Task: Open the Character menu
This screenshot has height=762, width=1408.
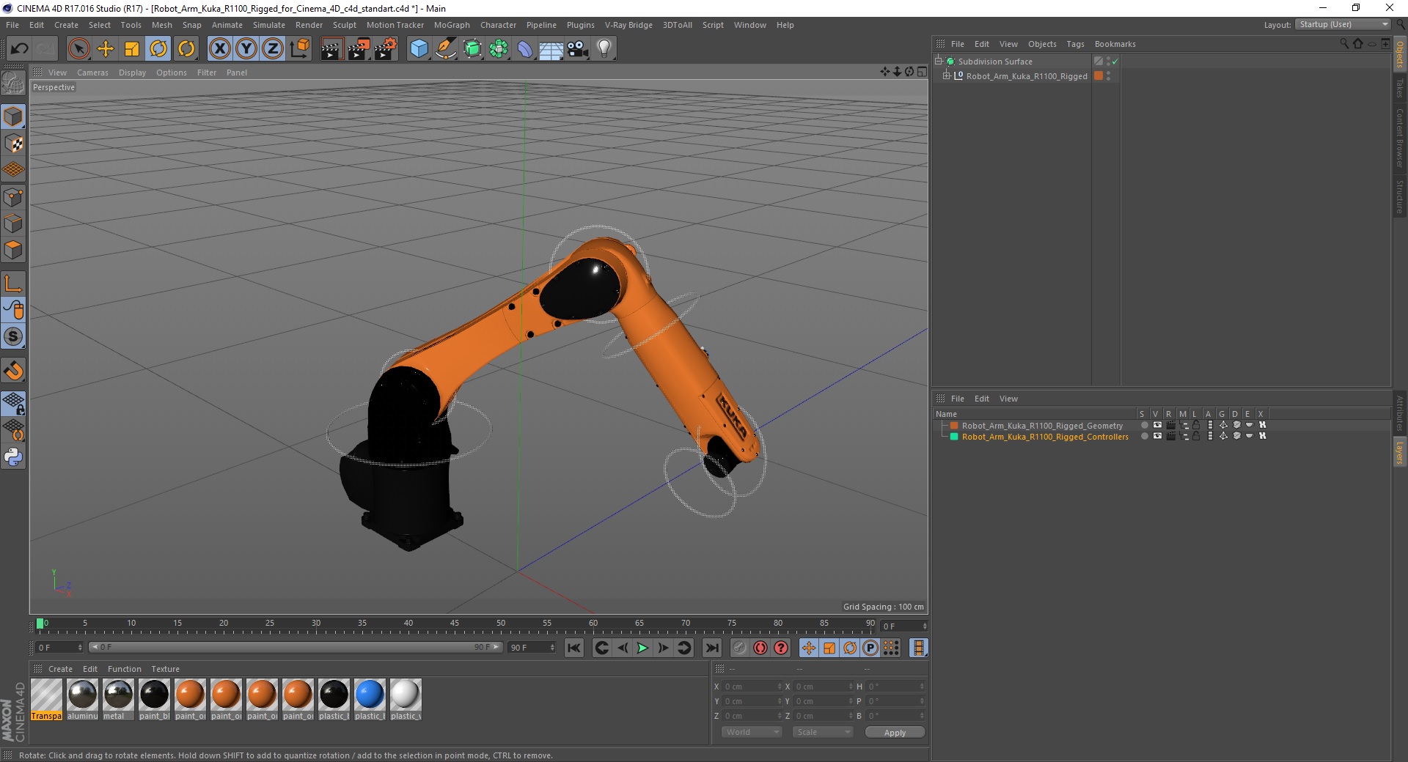Action: [498, 25]
